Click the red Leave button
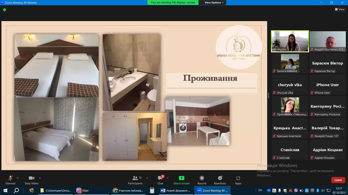This screenshot has height=195, width=348. 338,180
